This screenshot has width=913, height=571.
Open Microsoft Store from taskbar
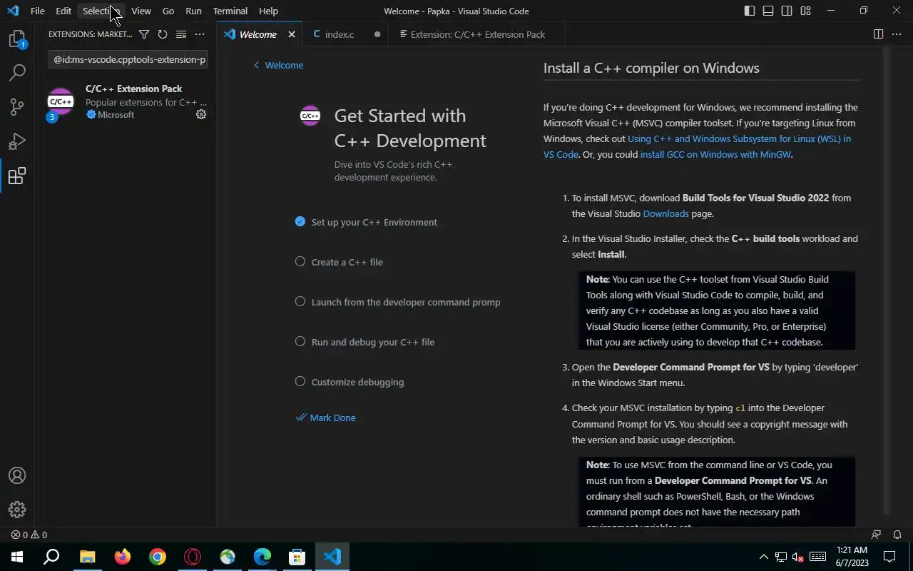pyautogui.click(x=297, y=557)
